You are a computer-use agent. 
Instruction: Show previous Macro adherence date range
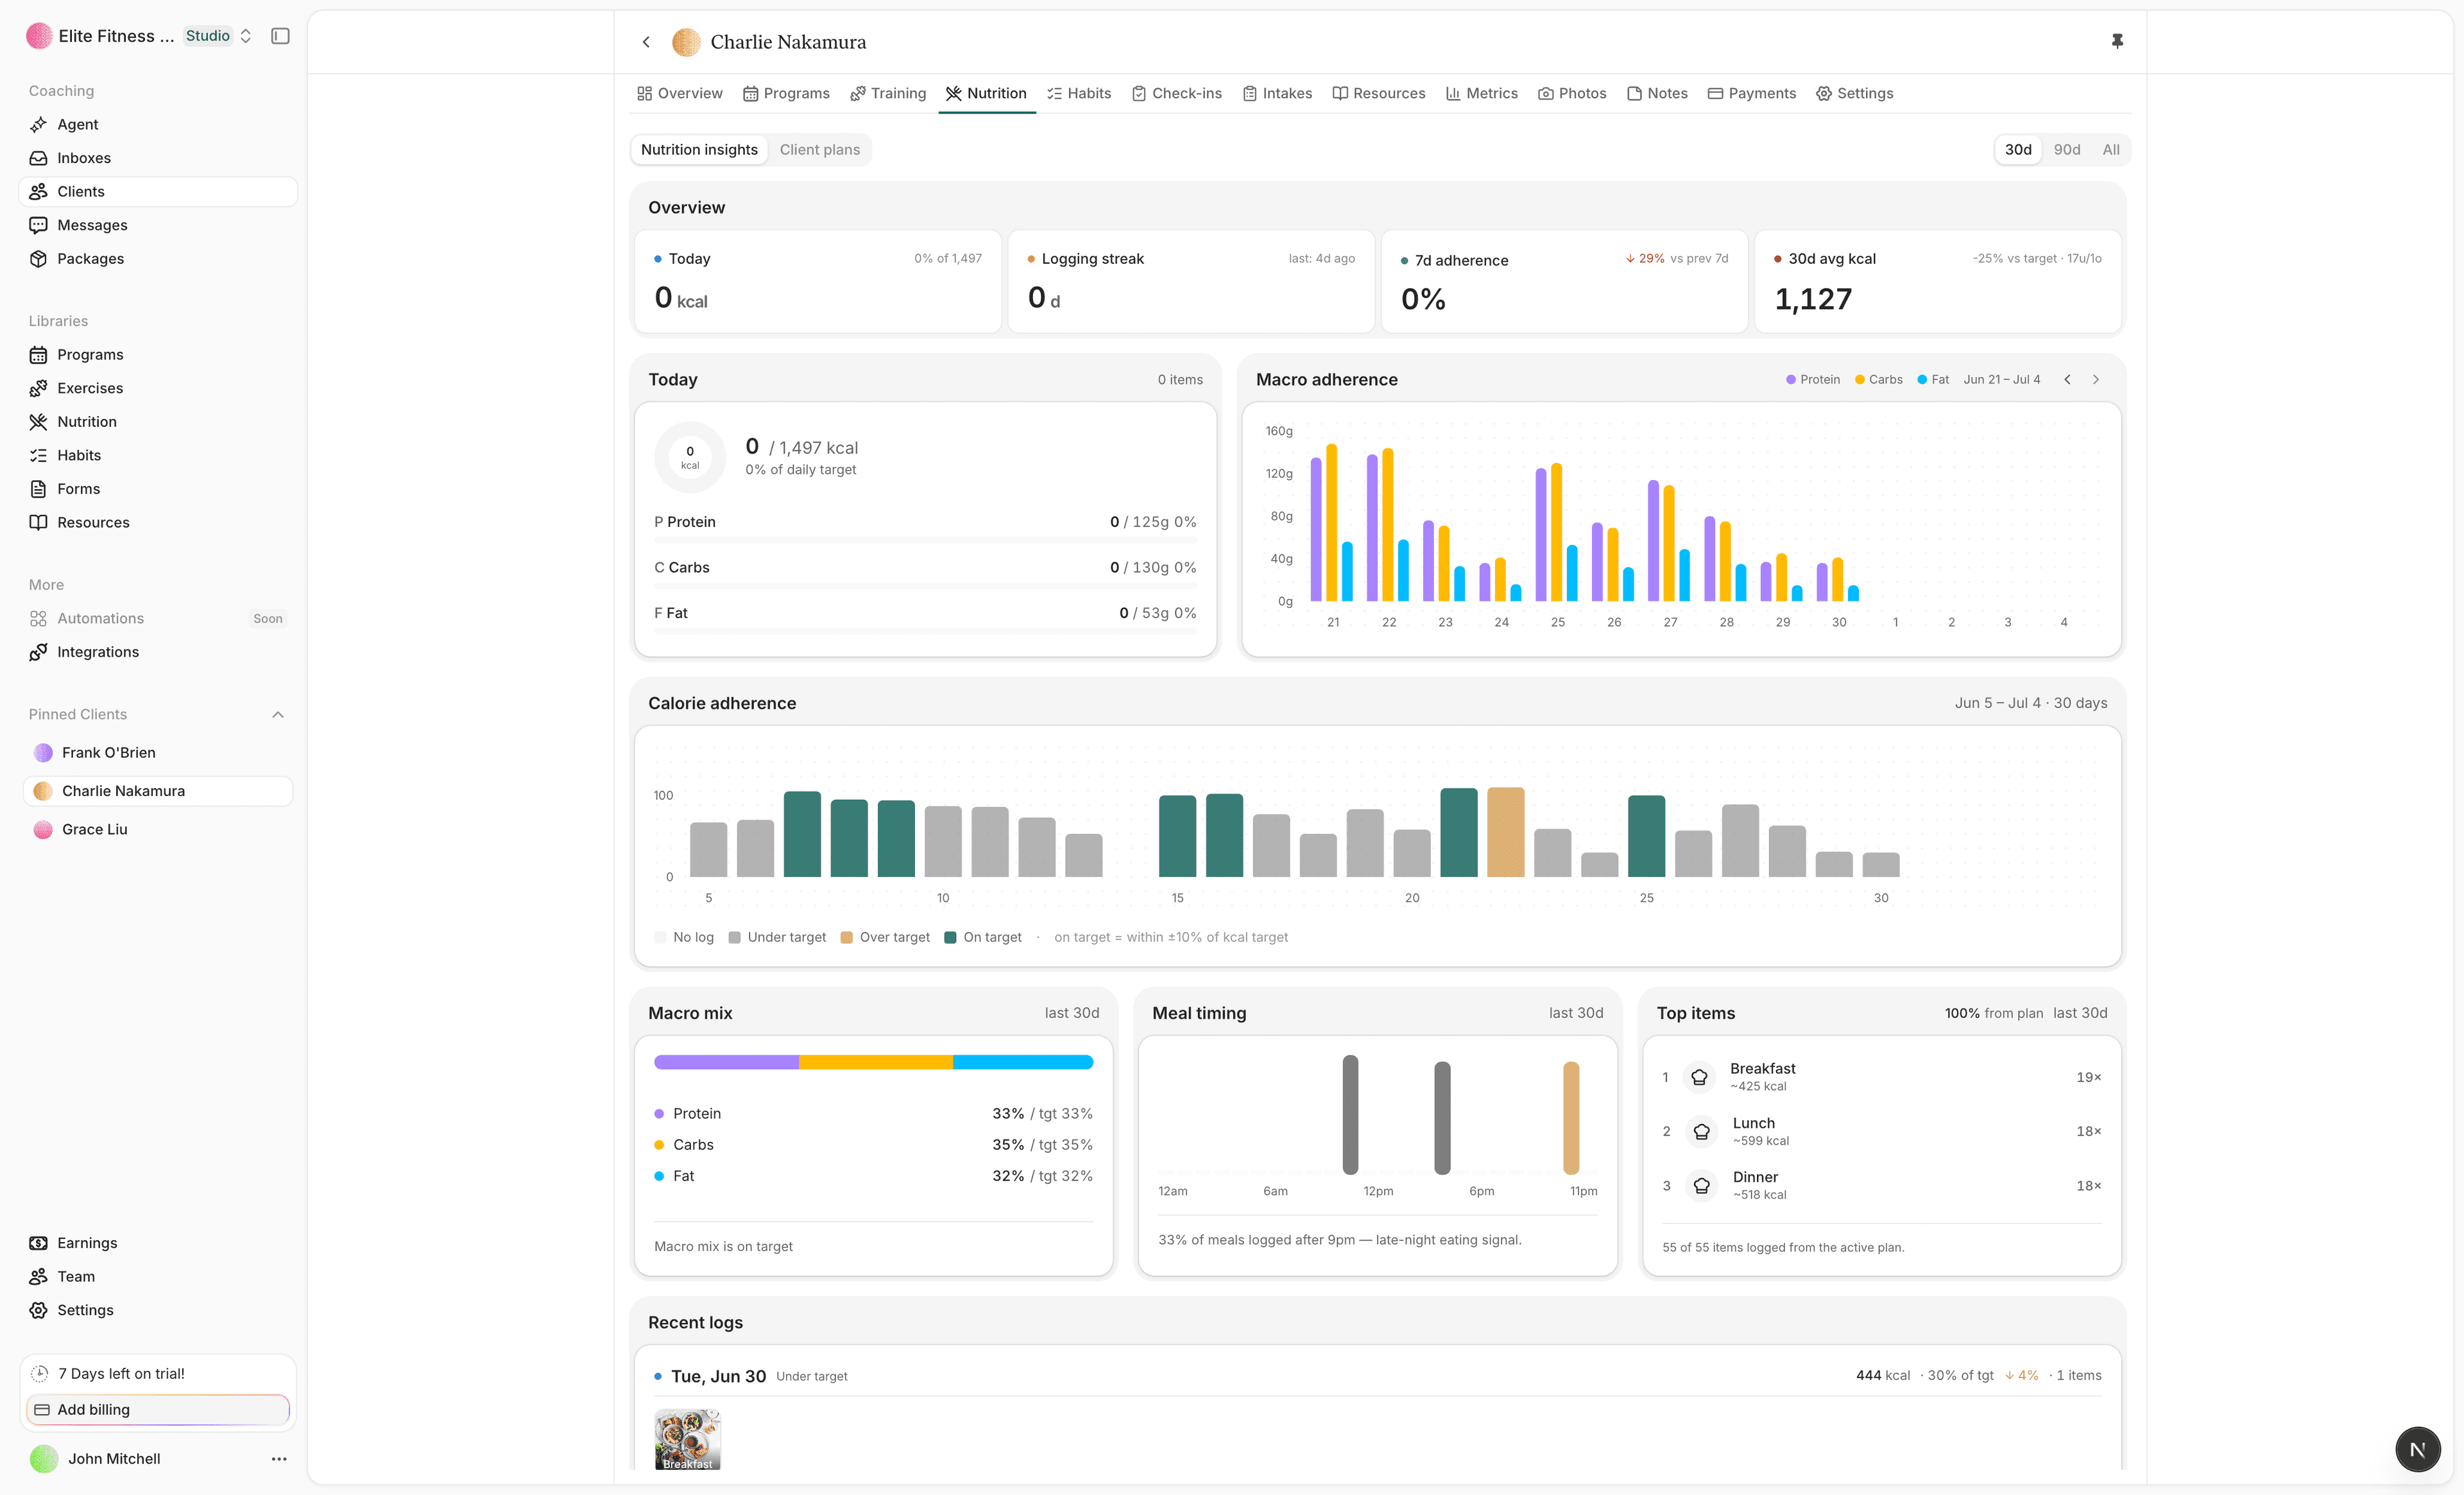[x=2067, y=379]
